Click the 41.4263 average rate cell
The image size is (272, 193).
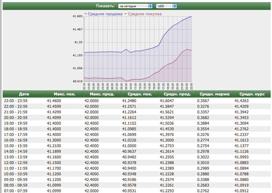(241, 101)
